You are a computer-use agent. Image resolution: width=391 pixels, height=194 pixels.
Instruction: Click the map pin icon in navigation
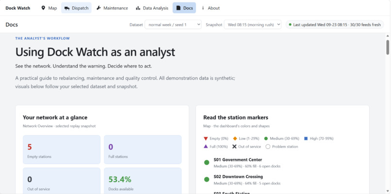click(43, 8)
